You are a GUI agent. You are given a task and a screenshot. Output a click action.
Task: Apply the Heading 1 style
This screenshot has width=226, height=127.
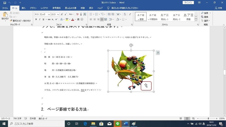(x=165, y=17)
